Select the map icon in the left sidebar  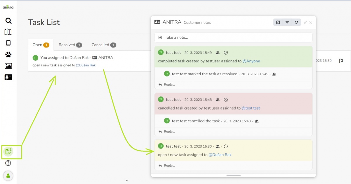tap(8, 32)
